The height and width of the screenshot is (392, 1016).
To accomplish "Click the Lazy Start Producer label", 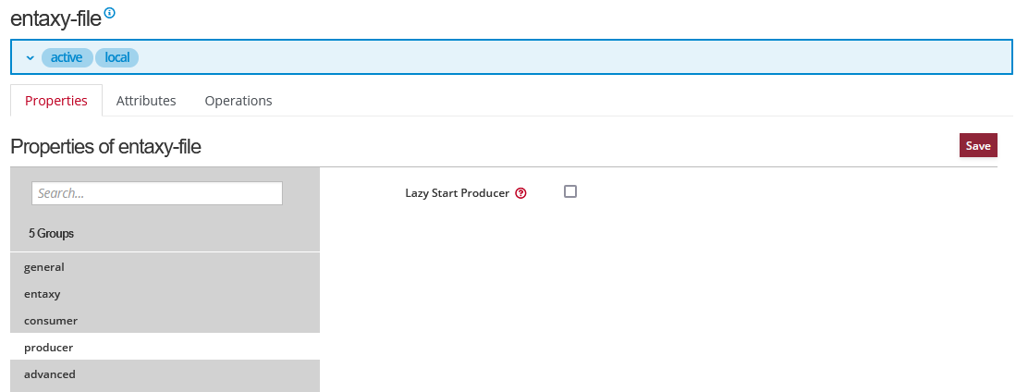I will 457,193.
